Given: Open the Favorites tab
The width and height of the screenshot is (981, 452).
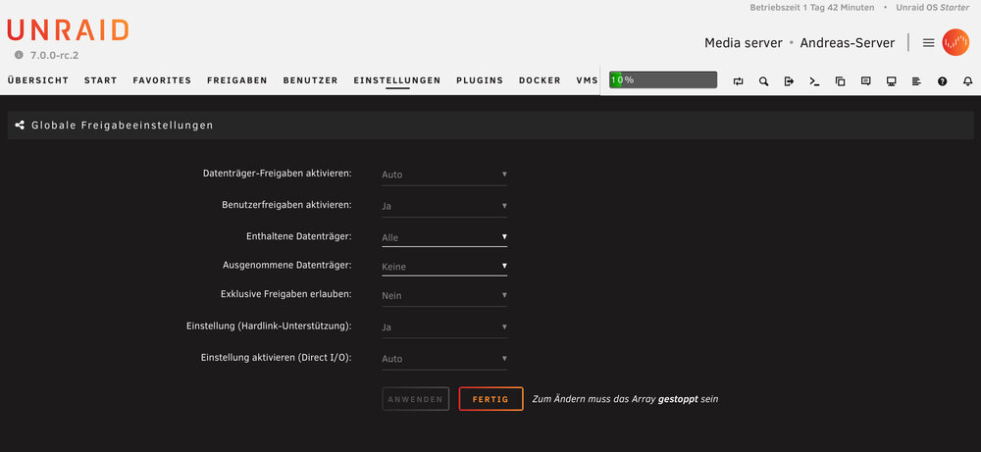Looking at the screenshot, I should point(162,80).
